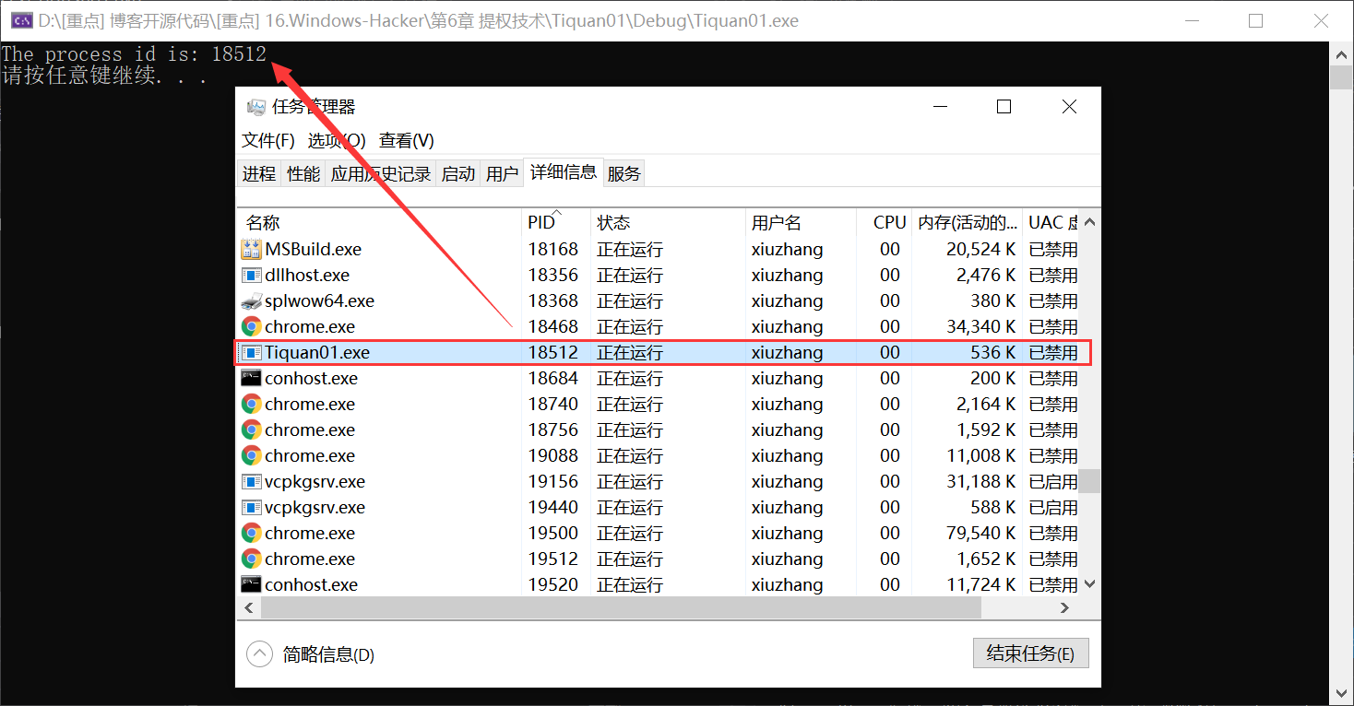
Task: Click the 结束任务(E) button
Action: [x=1030, y=653]
